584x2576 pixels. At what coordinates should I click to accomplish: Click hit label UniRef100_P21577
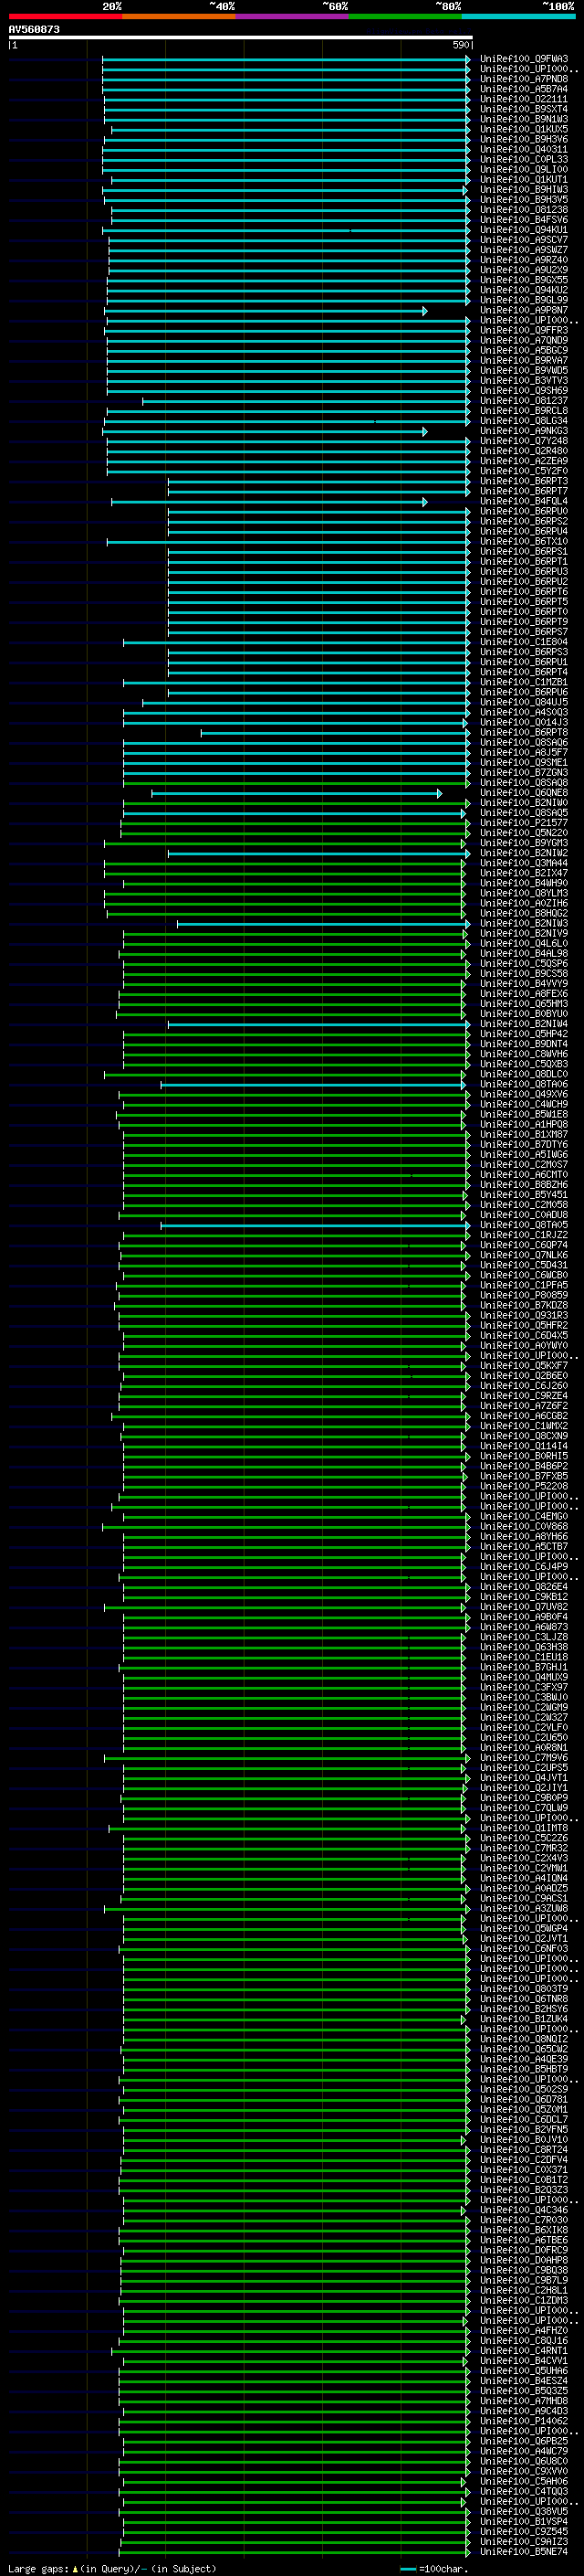[x=524, y=823]
